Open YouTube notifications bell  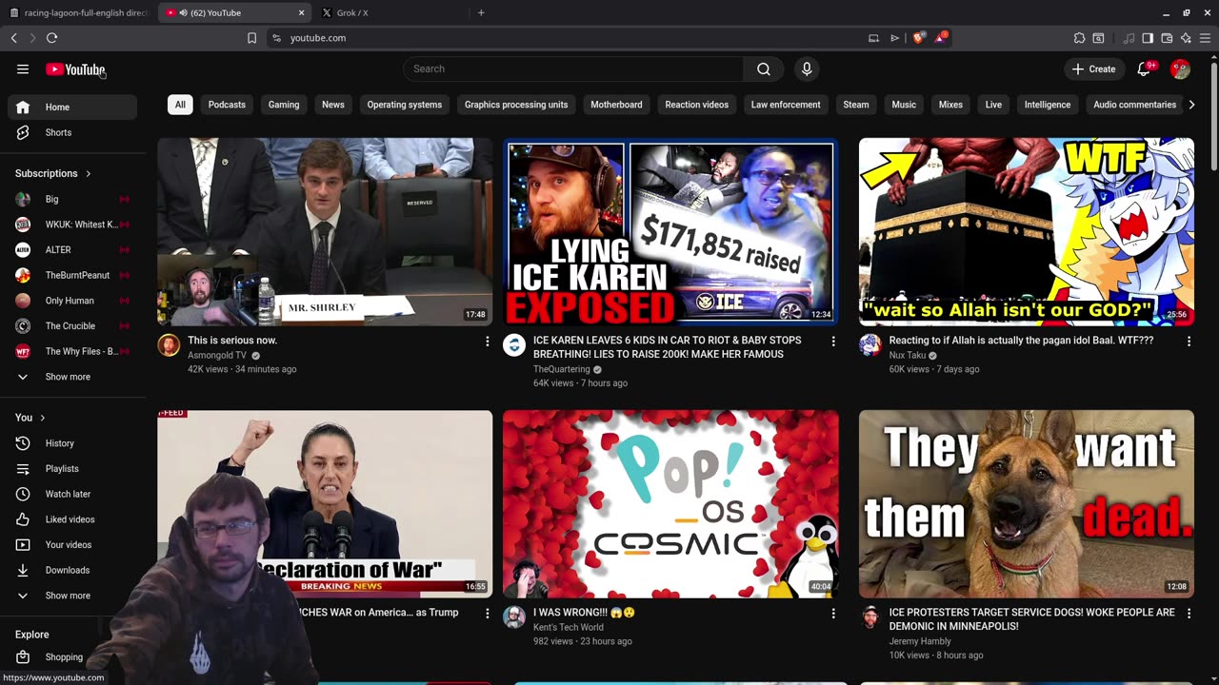(x=1145, y=68)
